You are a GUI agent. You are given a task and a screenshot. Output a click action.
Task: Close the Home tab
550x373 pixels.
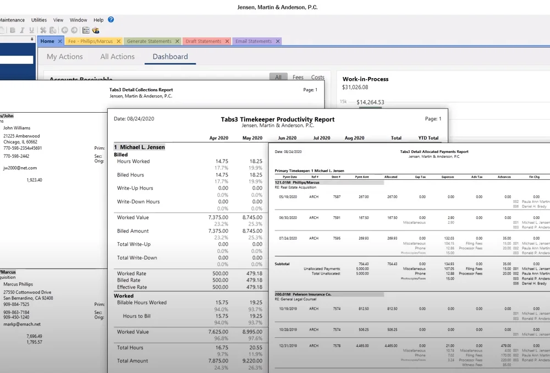point(60,41)
